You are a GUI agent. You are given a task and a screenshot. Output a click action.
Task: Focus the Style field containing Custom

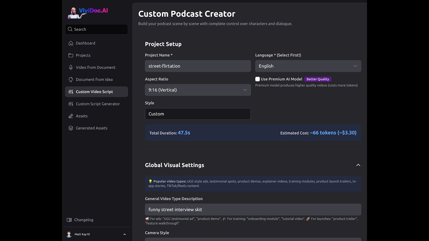pos(198,114)
